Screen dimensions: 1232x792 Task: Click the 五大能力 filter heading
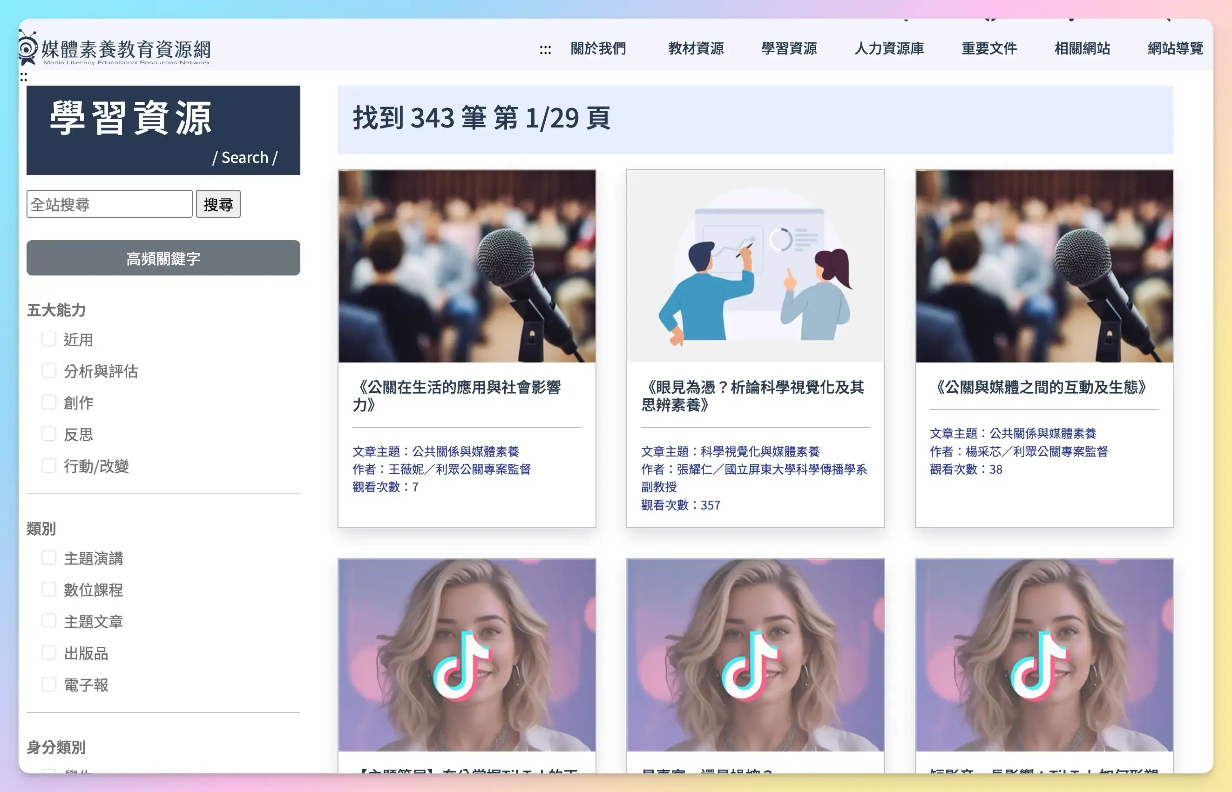(x=56, y=310)
